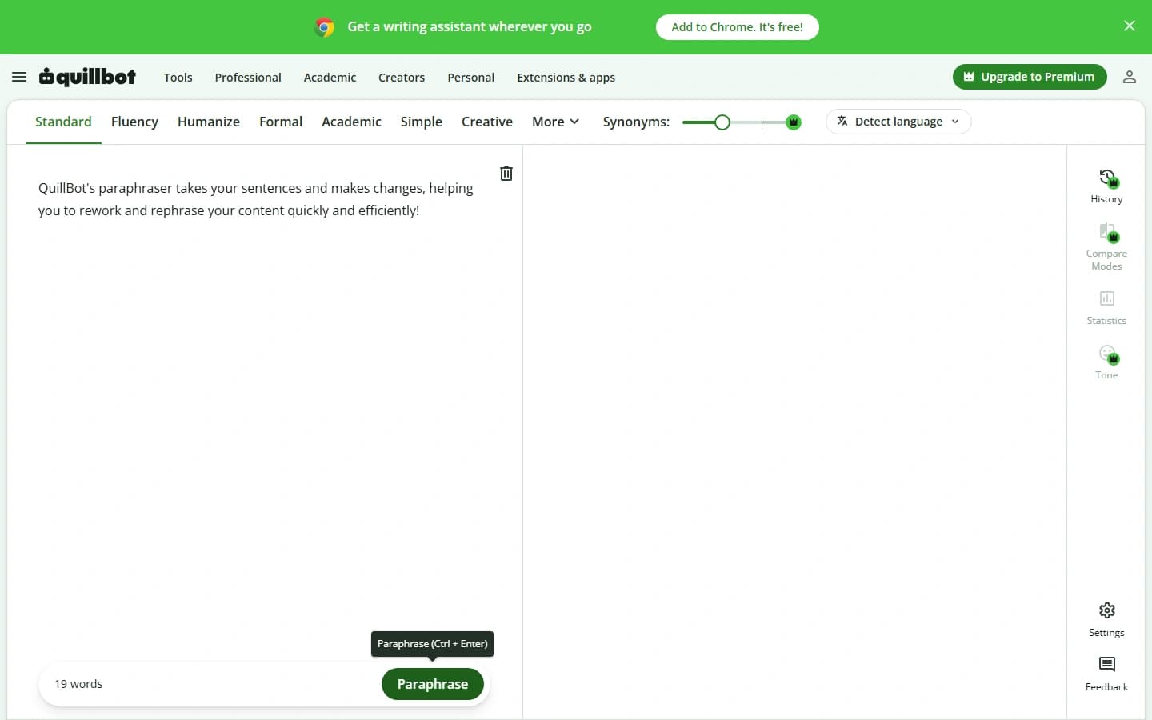Click the Synonyms label

(x=636, y=122)
